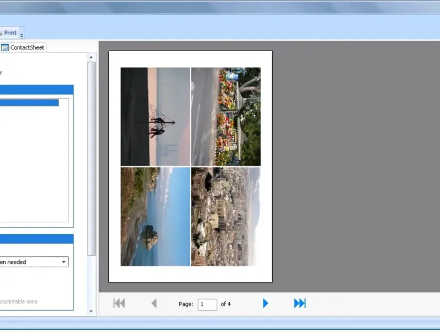Click the left panel scrollbar down arrow
Image resolution: width=440 pixels, height=330 pixels.
coord(91,311)
